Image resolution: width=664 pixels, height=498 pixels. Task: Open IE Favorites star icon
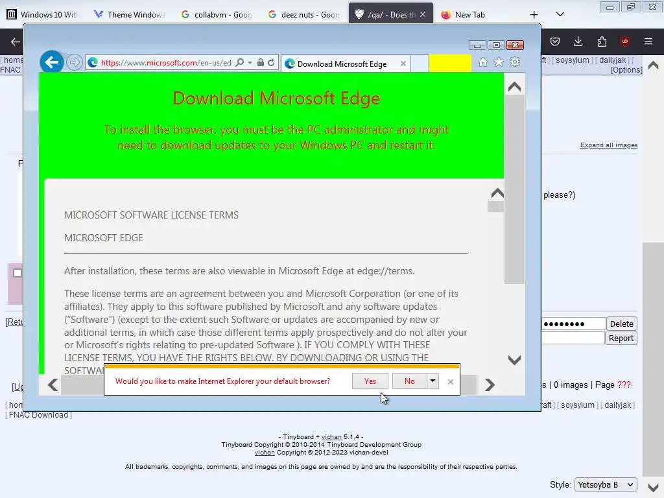pyautogui.click(x=499, y=62)
